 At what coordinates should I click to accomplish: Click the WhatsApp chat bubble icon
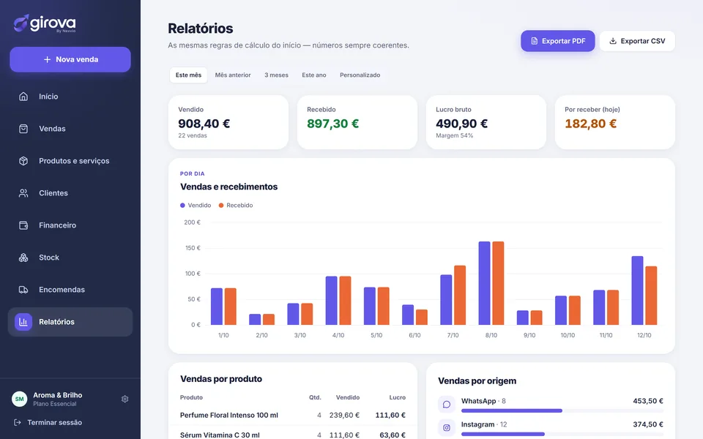pyautogui.click(x=447, y=404)
